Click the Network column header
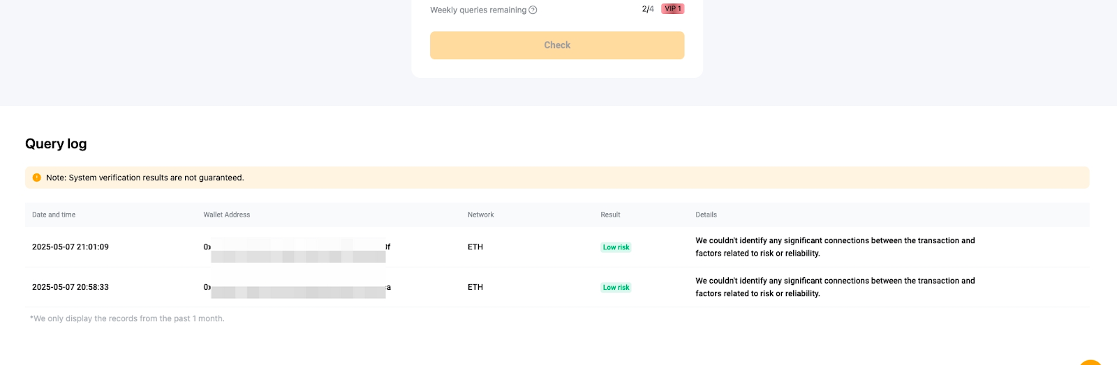Screen dimensions: 1117x365 pyautogui.click(x=480, y=215)
